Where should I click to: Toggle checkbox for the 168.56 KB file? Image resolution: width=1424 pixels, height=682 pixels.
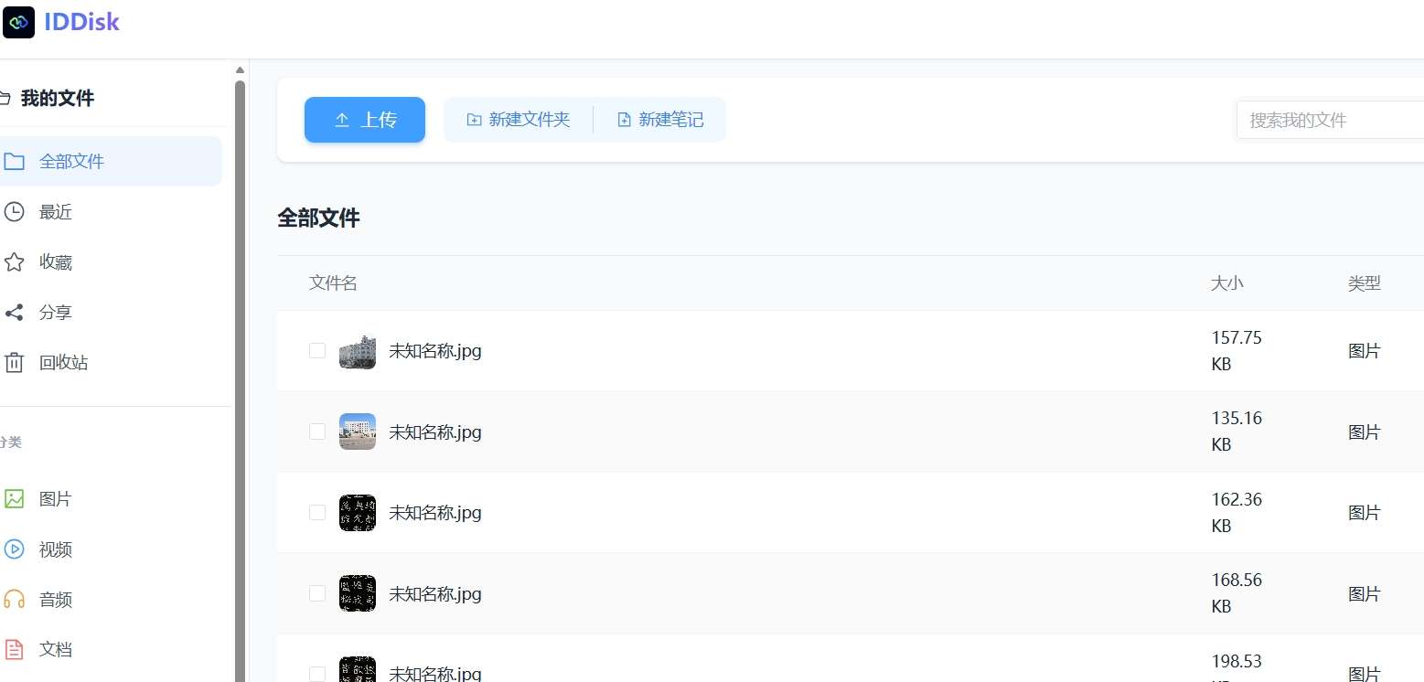[x=317, y=593]
